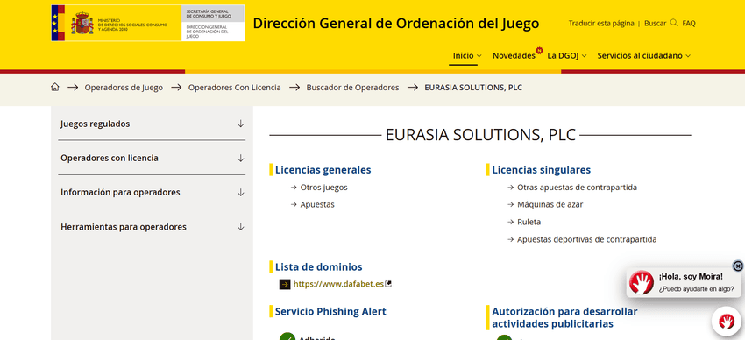Go to Buscador de Operadores breadcrumb
This screenshot has width=745, height=340.
pyautogui.click(x=352, y=88)
